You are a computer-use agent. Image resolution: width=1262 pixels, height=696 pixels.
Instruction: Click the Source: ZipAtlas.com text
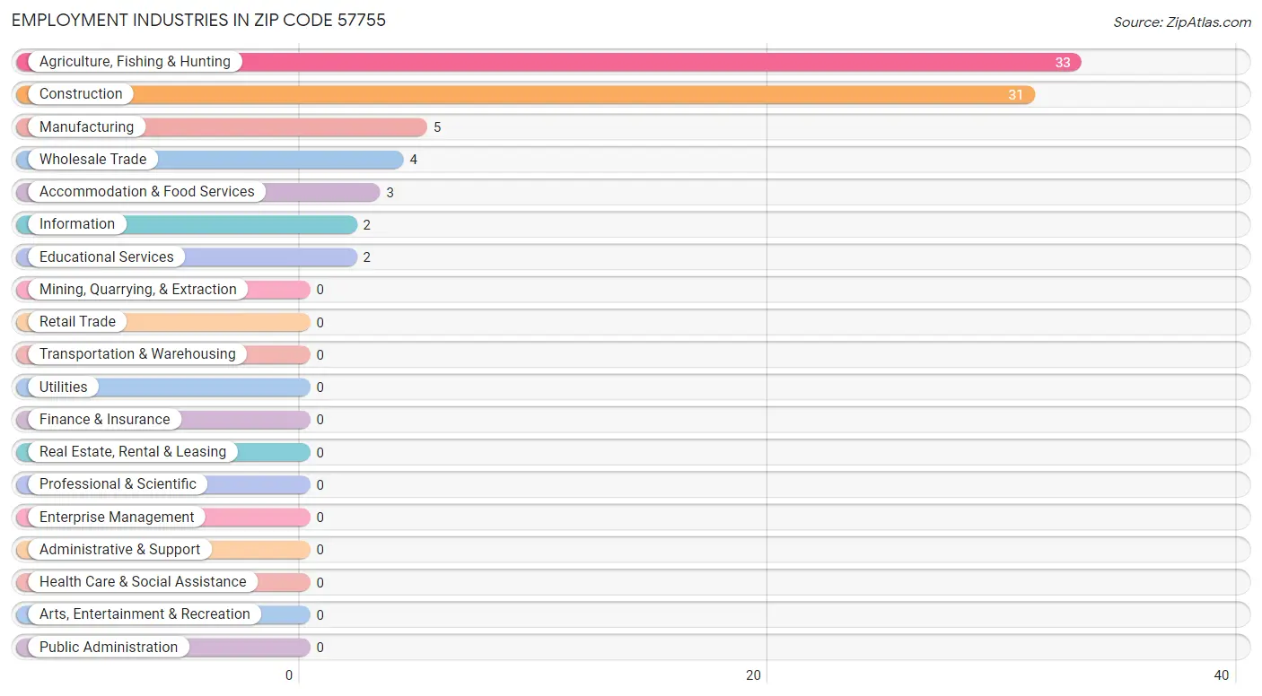1182,22
